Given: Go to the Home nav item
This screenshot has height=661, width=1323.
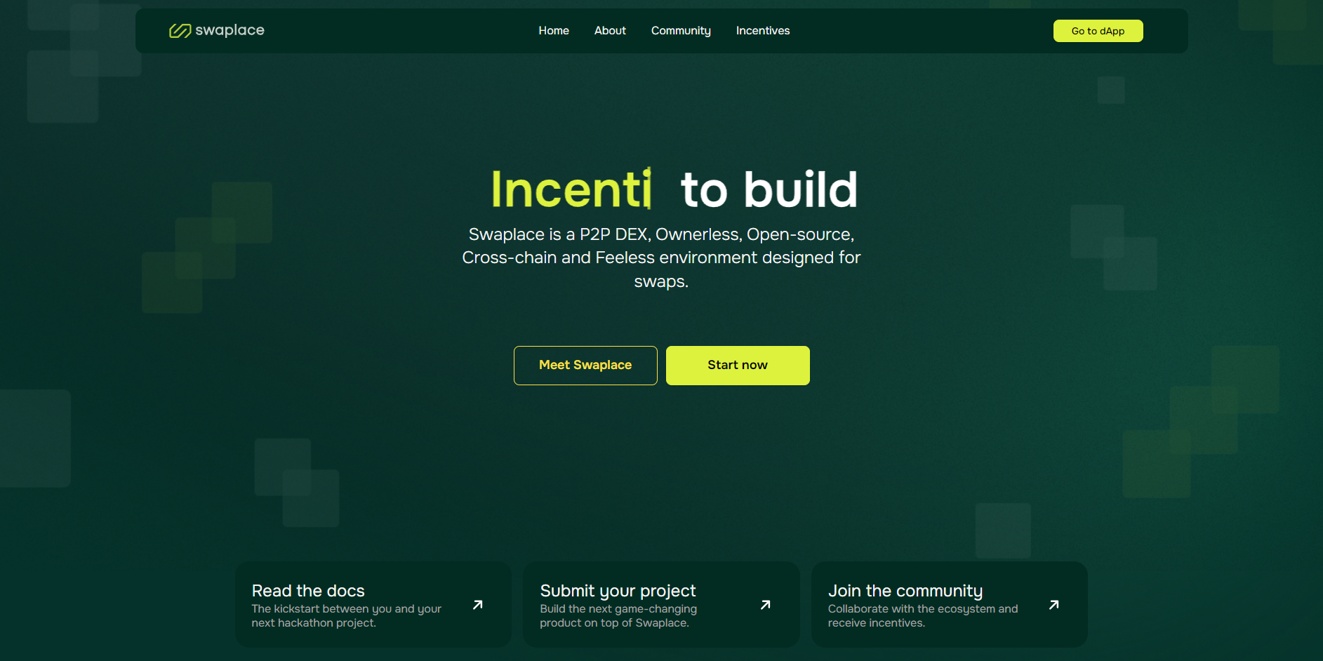Looking at the screenshot, I should (553, 31).
